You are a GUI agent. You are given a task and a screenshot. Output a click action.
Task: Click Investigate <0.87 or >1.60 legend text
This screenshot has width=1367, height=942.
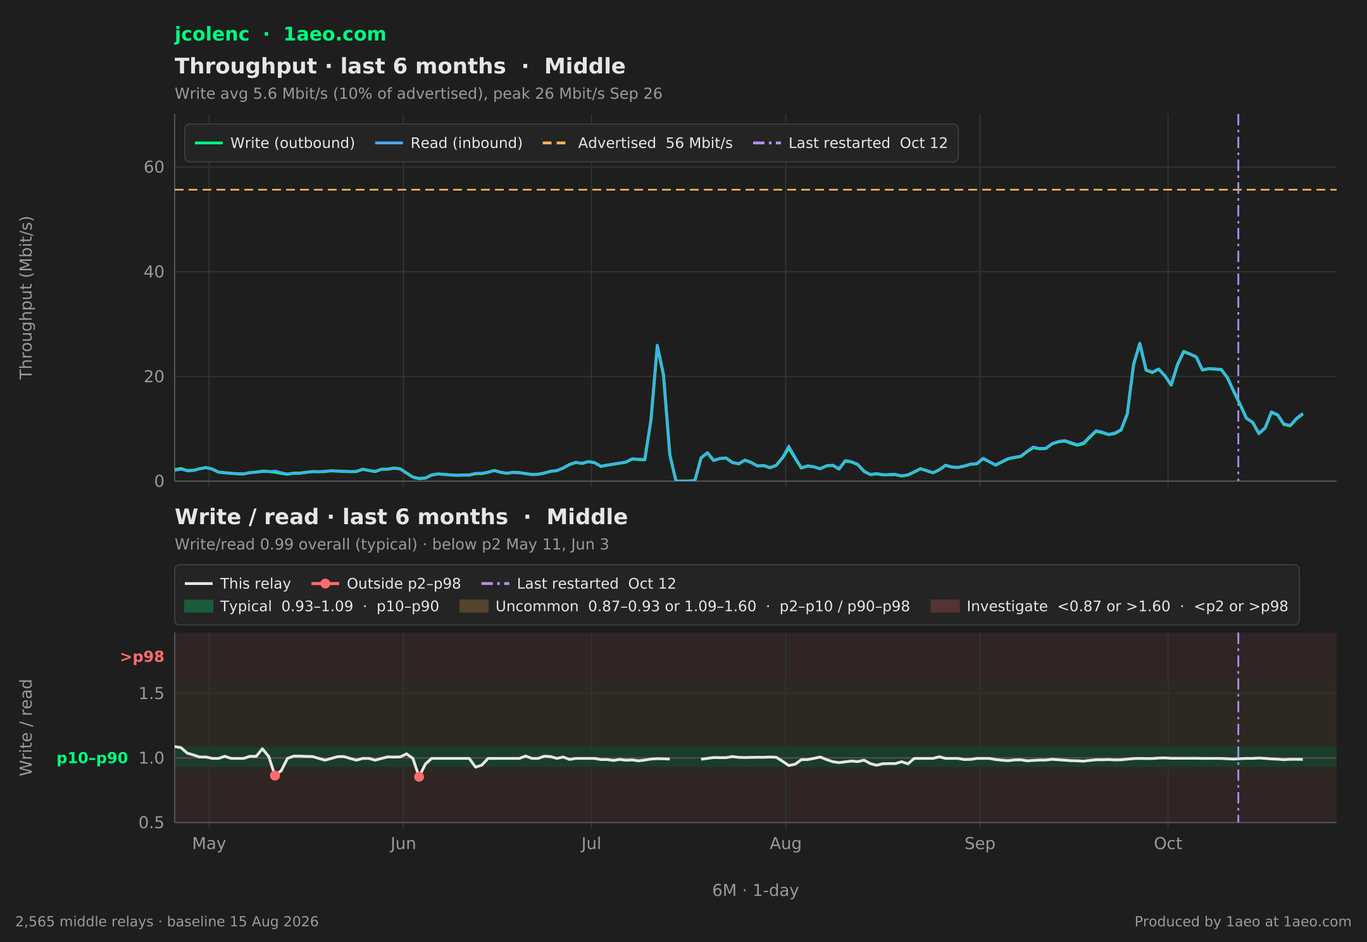click(x=1127, y=606)
